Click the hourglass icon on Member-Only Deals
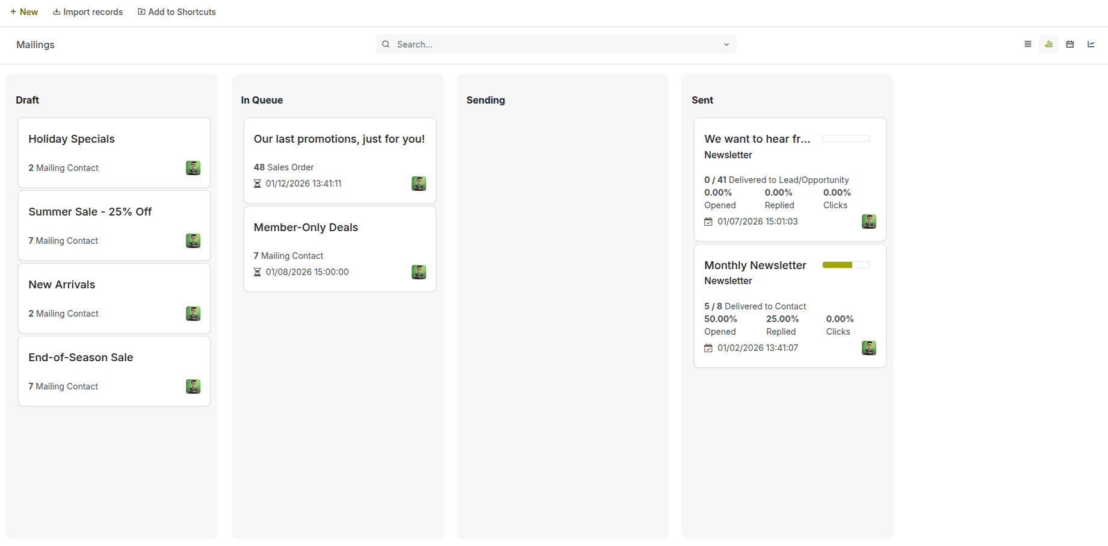 pos(257,271)
